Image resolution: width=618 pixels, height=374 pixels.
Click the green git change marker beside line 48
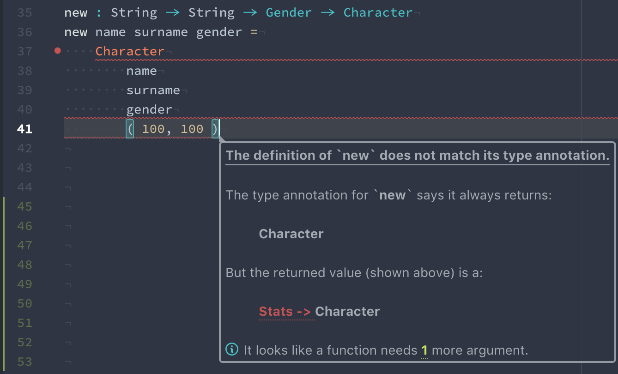(4, 265)
